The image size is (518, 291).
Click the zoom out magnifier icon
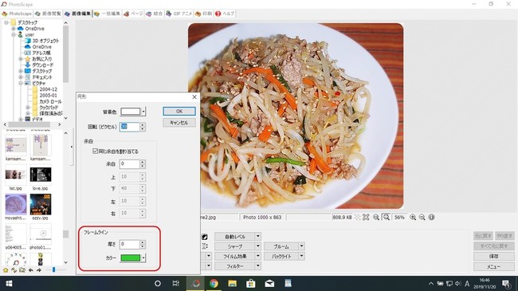click(422, 218)
